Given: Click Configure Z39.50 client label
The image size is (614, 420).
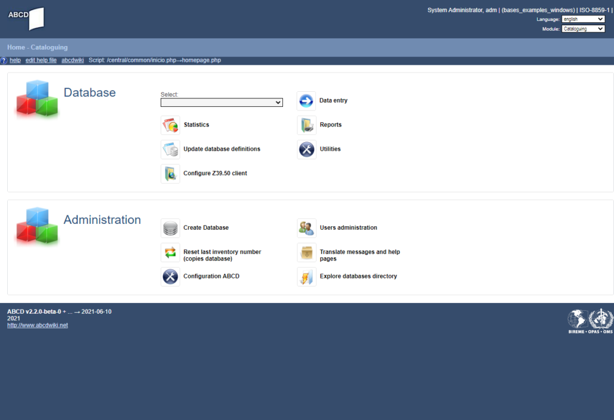Looking at the screenshot, I should [215, 173].
